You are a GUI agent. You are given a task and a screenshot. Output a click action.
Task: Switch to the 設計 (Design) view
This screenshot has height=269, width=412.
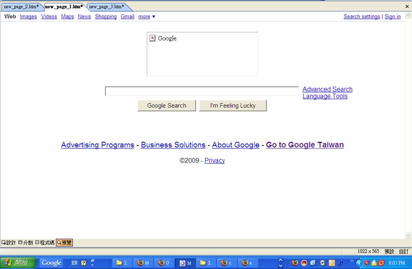[x=9, y=242]
